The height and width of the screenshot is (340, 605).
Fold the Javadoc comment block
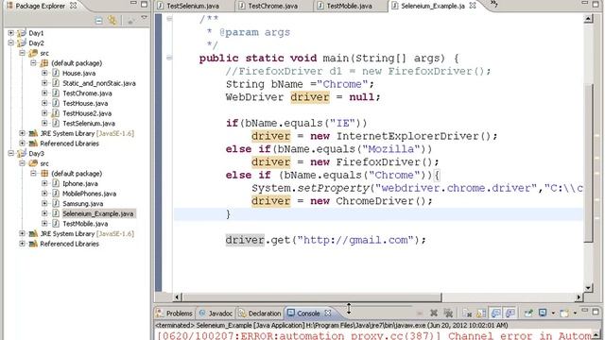coord(169,19)
